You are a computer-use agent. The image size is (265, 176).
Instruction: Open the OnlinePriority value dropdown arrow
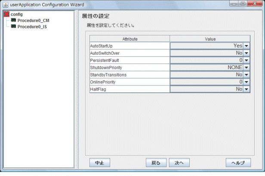click(x=247, y=82)
